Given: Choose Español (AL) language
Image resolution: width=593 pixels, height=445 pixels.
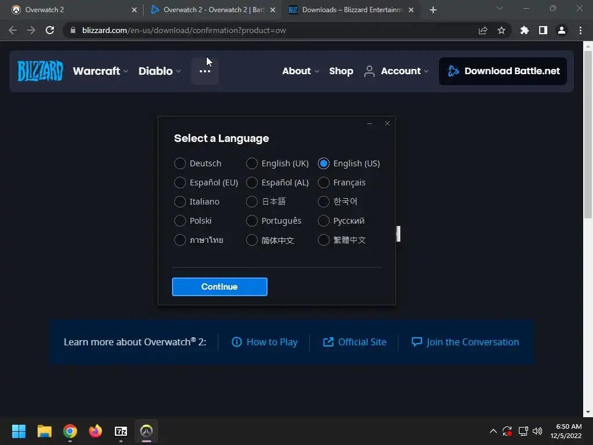Looking at the screenshot, I should point(252,183).
